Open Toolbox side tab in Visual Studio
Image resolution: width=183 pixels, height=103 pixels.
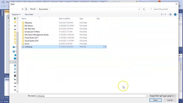(2, 13)
